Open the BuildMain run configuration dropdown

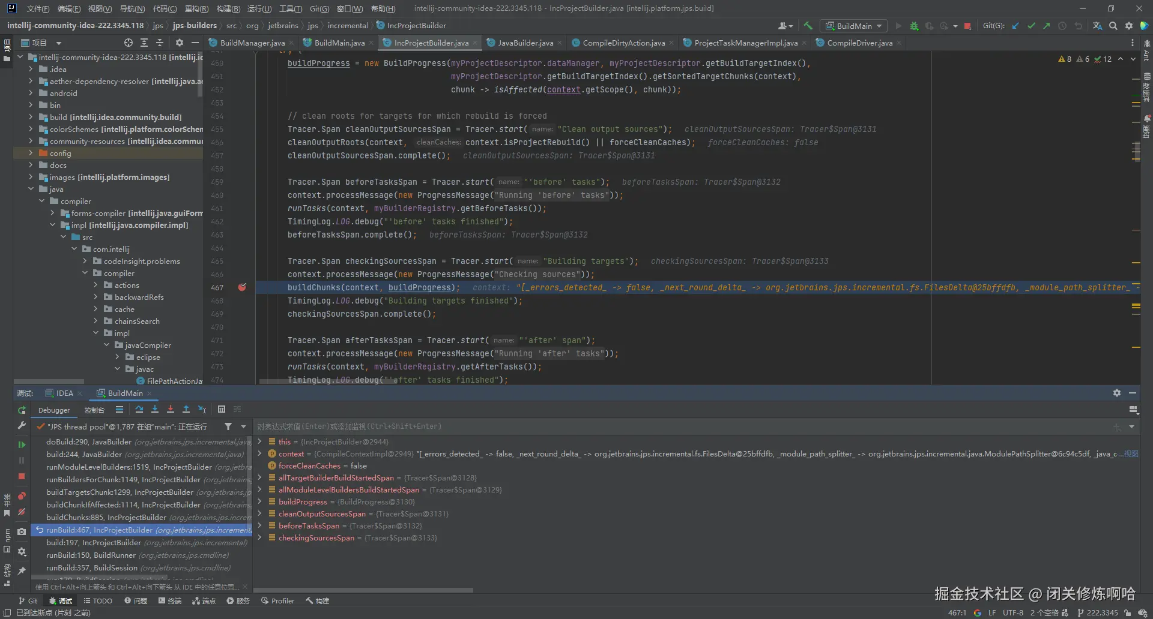point(853,26)
